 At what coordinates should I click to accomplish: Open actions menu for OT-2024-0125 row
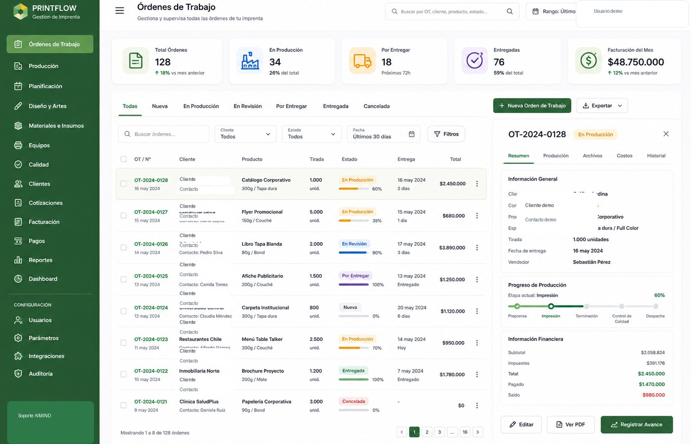click(x=477, y=279)
